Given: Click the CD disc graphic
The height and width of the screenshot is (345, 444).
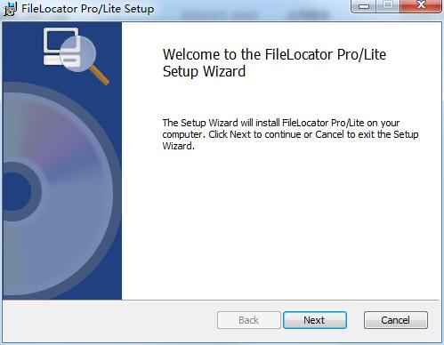Looking at the screenshot, I should 61,193.
